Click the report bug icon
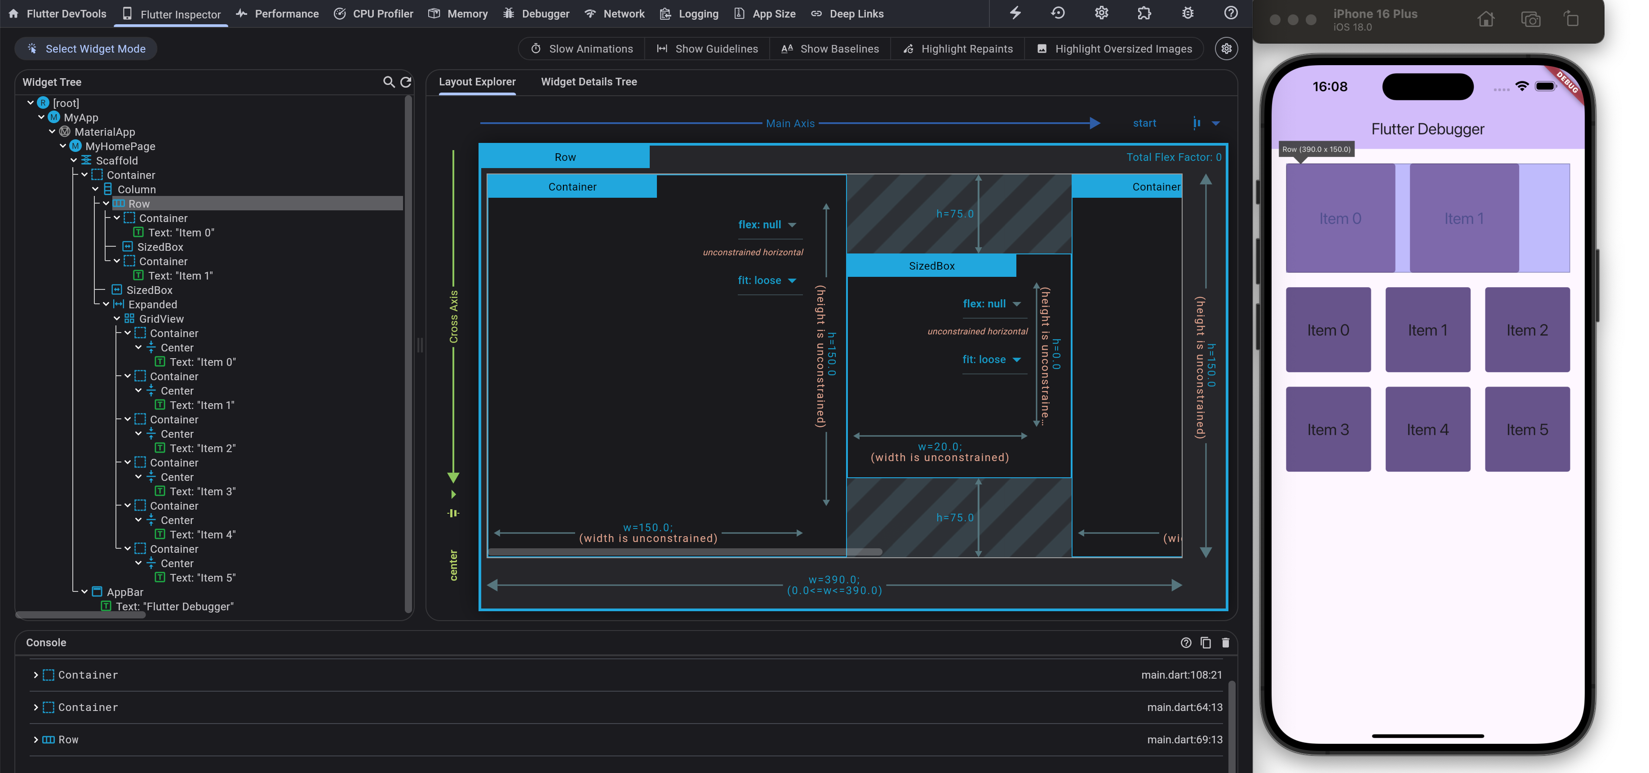 (1188, 13)
